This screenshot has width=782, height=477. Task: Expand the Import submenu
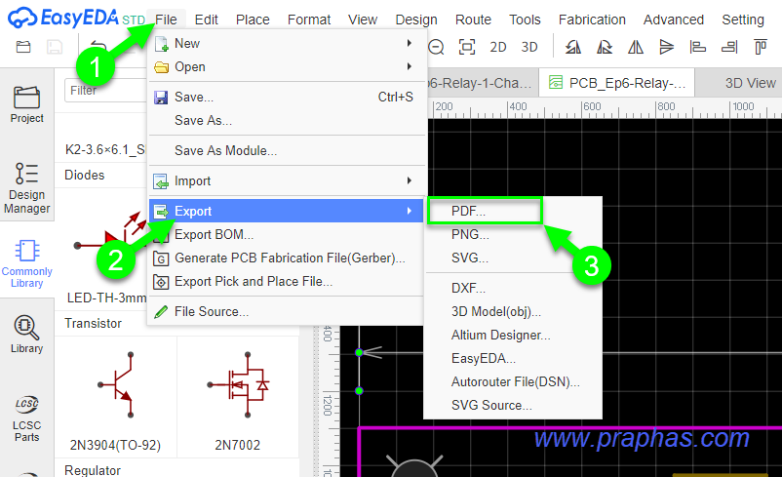287,180
